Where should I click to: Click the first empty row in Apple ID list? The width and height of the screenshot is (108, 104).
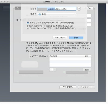coord(70,59)
